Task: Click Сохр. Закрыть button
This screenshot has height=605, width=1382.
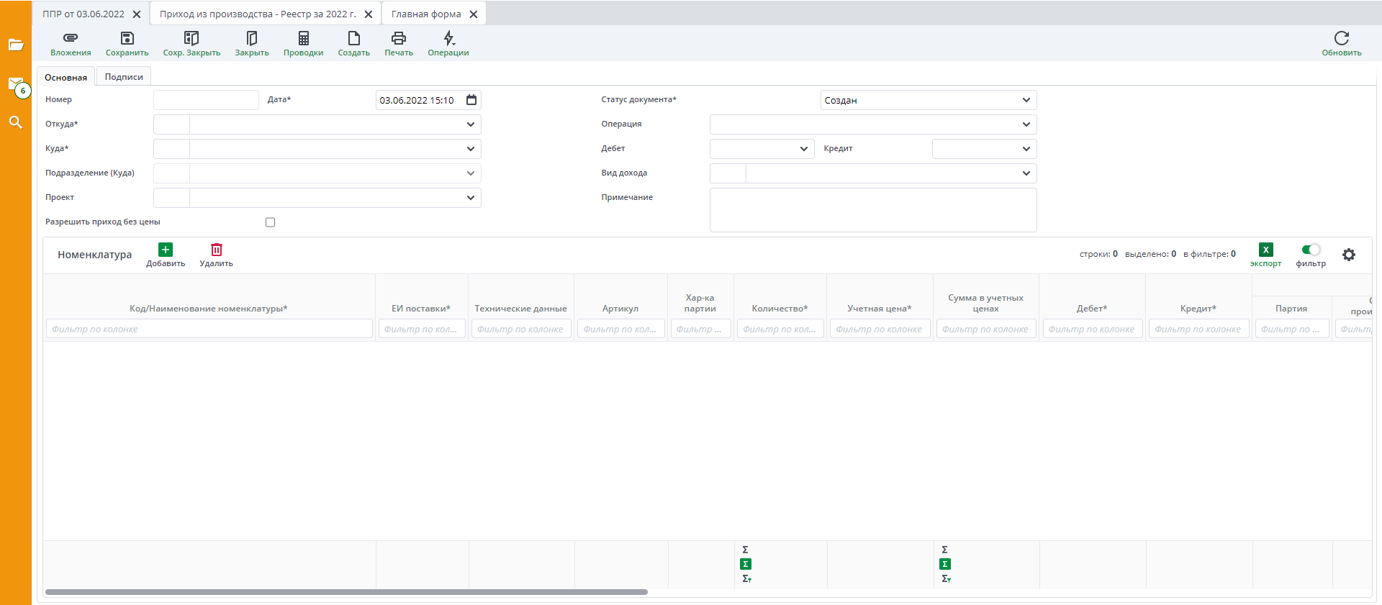Action: pyautogui.click(x=191, y=43)
